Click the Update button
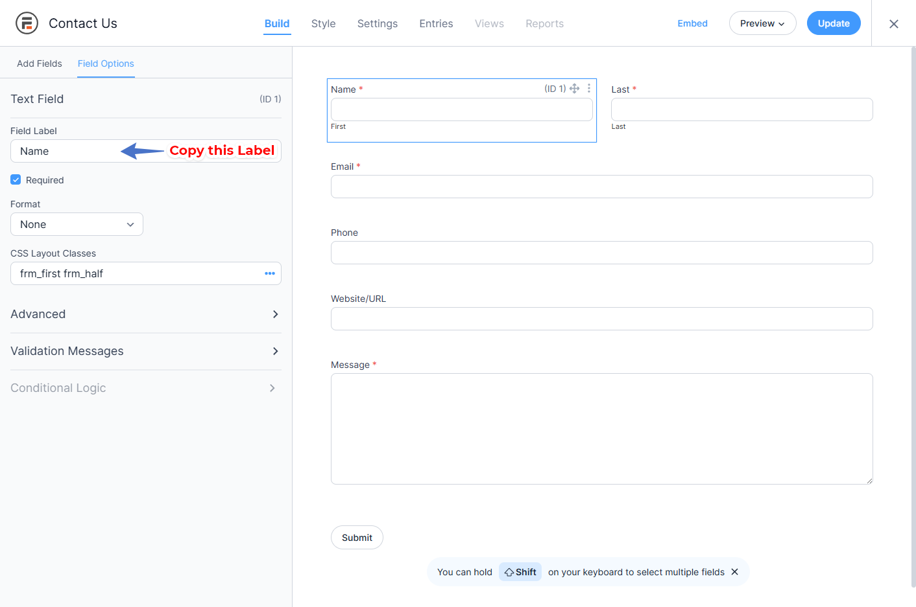 pyautogui.click(x=833, y=23)
